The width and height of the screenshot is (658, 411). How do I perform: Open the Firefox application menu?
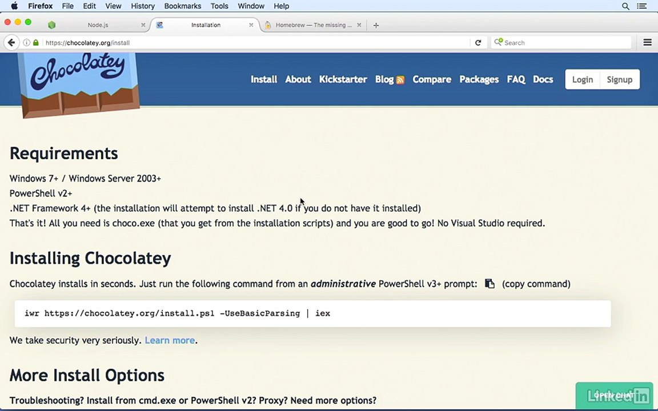41,6
